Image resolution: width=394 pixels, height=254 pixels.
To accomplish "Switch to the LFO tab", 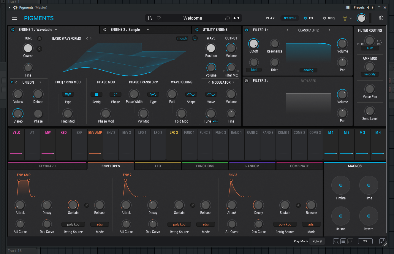I will (x=158, y=166).
